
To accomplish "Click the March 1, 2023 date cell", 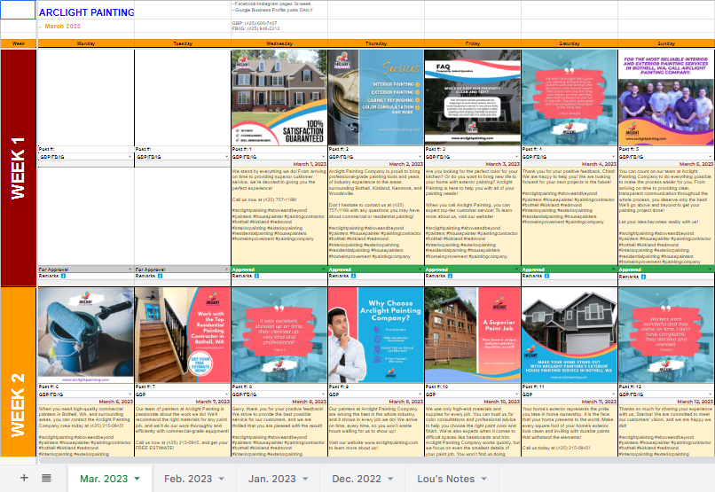I will point(279,164).
